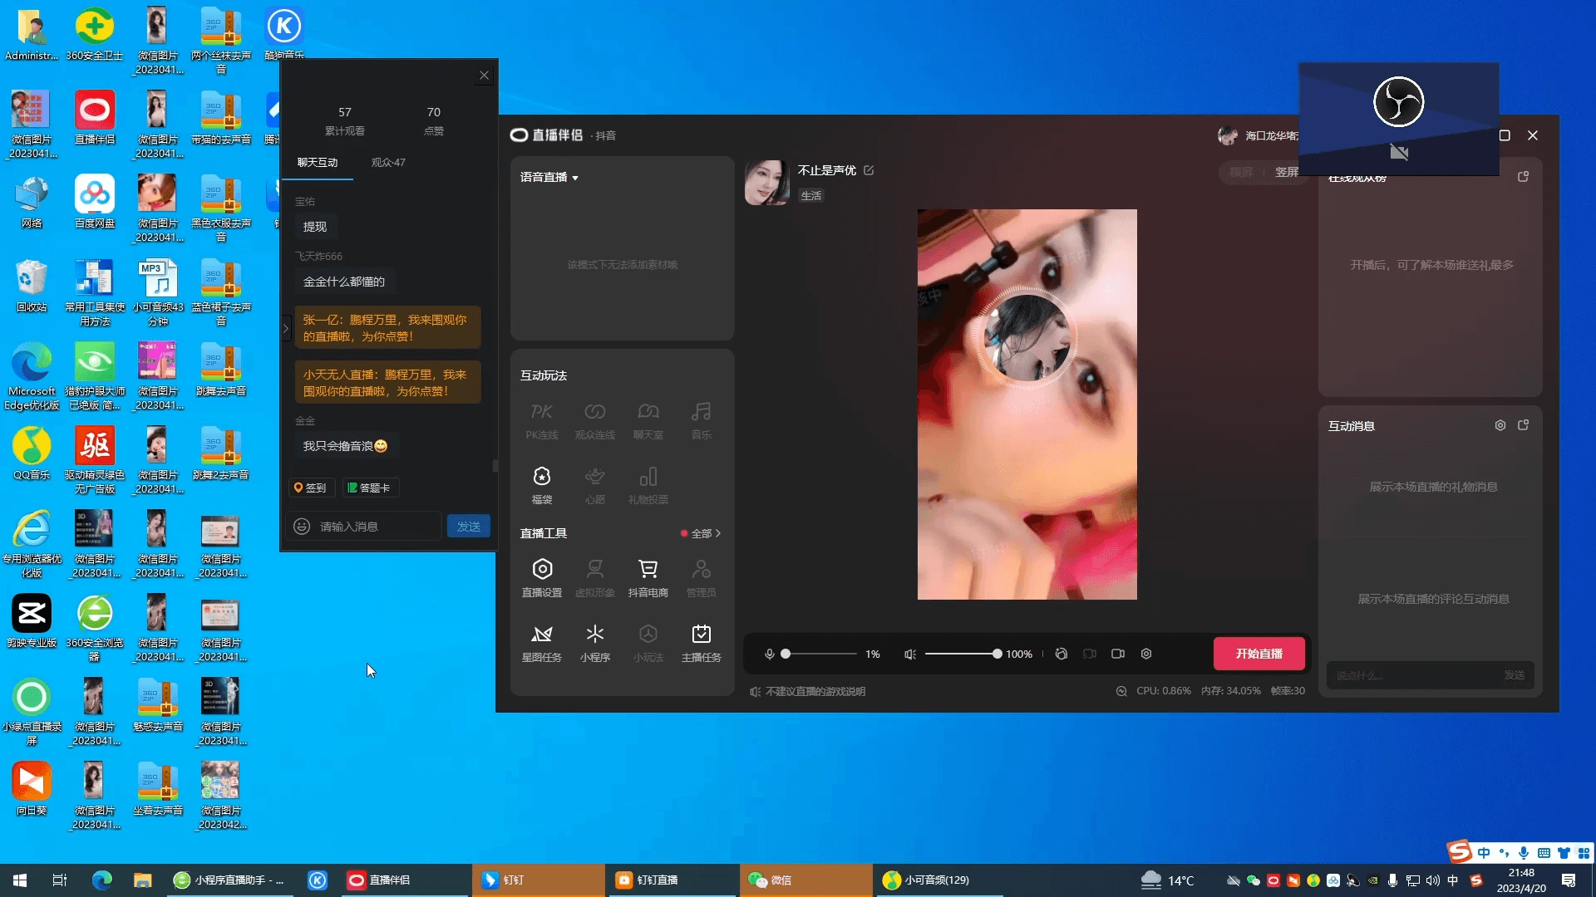Toggle the camera recording icon
Screen dimensions: 1596x897
click(x=1118, y=654)
